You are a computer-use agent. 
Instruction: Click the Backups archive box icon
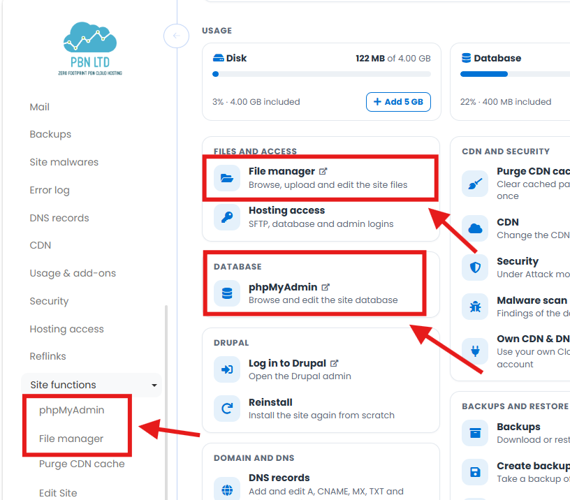coord(475,433)
